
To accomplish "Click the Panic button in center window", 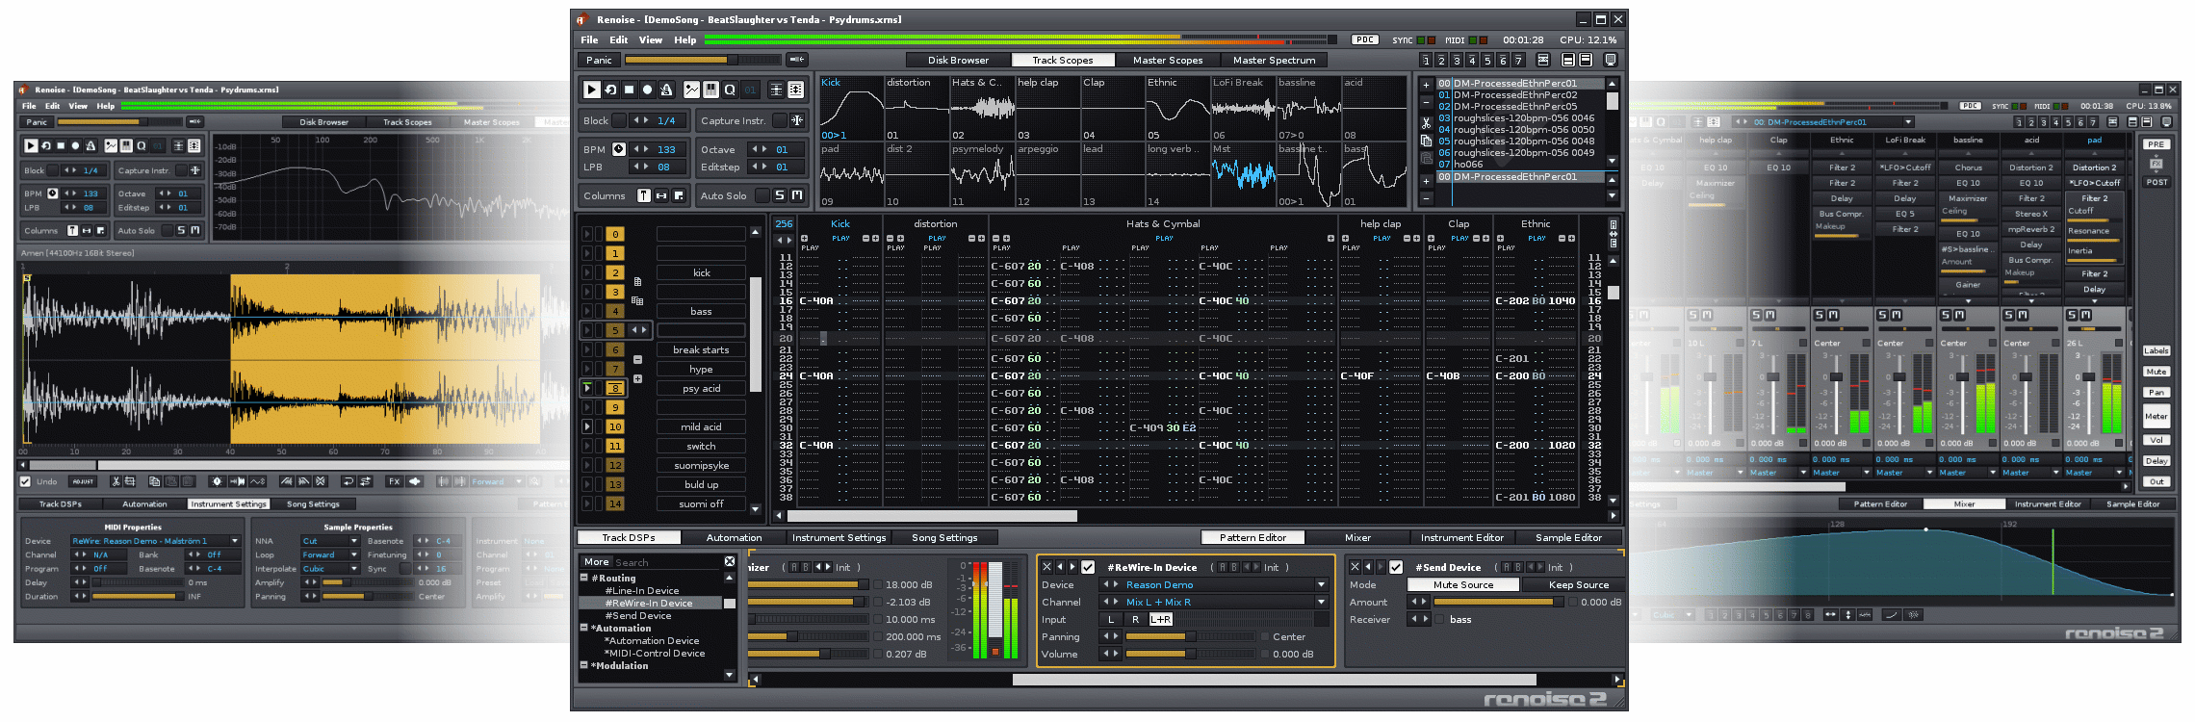I will [599, 60].
